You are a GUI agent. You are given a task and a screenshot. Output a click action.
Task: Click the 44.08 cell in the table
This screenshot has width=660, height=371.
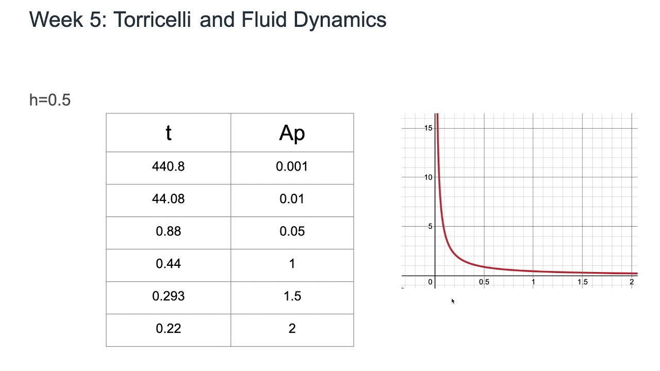[x=168, y=199]
